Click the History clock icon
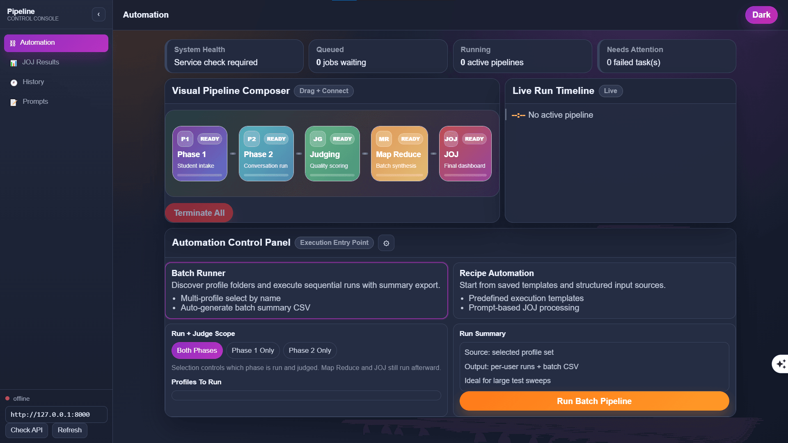The height and width of the screenshot is (443, 788). point(14,82)
